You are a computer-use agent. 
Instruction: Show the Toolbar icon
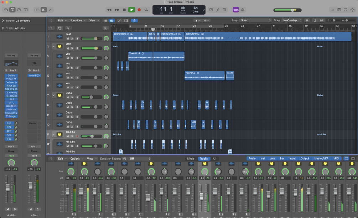point(26,10)
